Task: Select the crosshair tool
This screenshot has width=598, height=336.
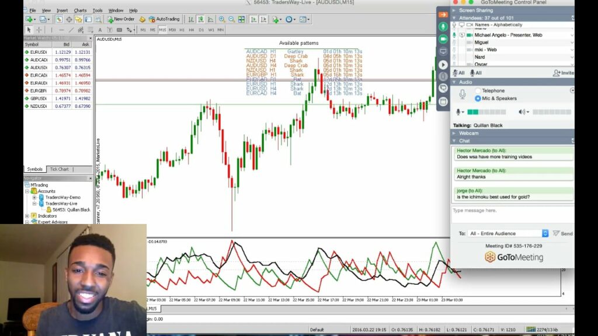Action: (x=39, y=30)
